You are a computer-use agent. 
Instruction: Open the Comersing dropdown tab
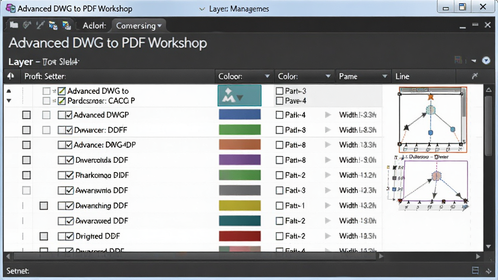pos(139,25)
